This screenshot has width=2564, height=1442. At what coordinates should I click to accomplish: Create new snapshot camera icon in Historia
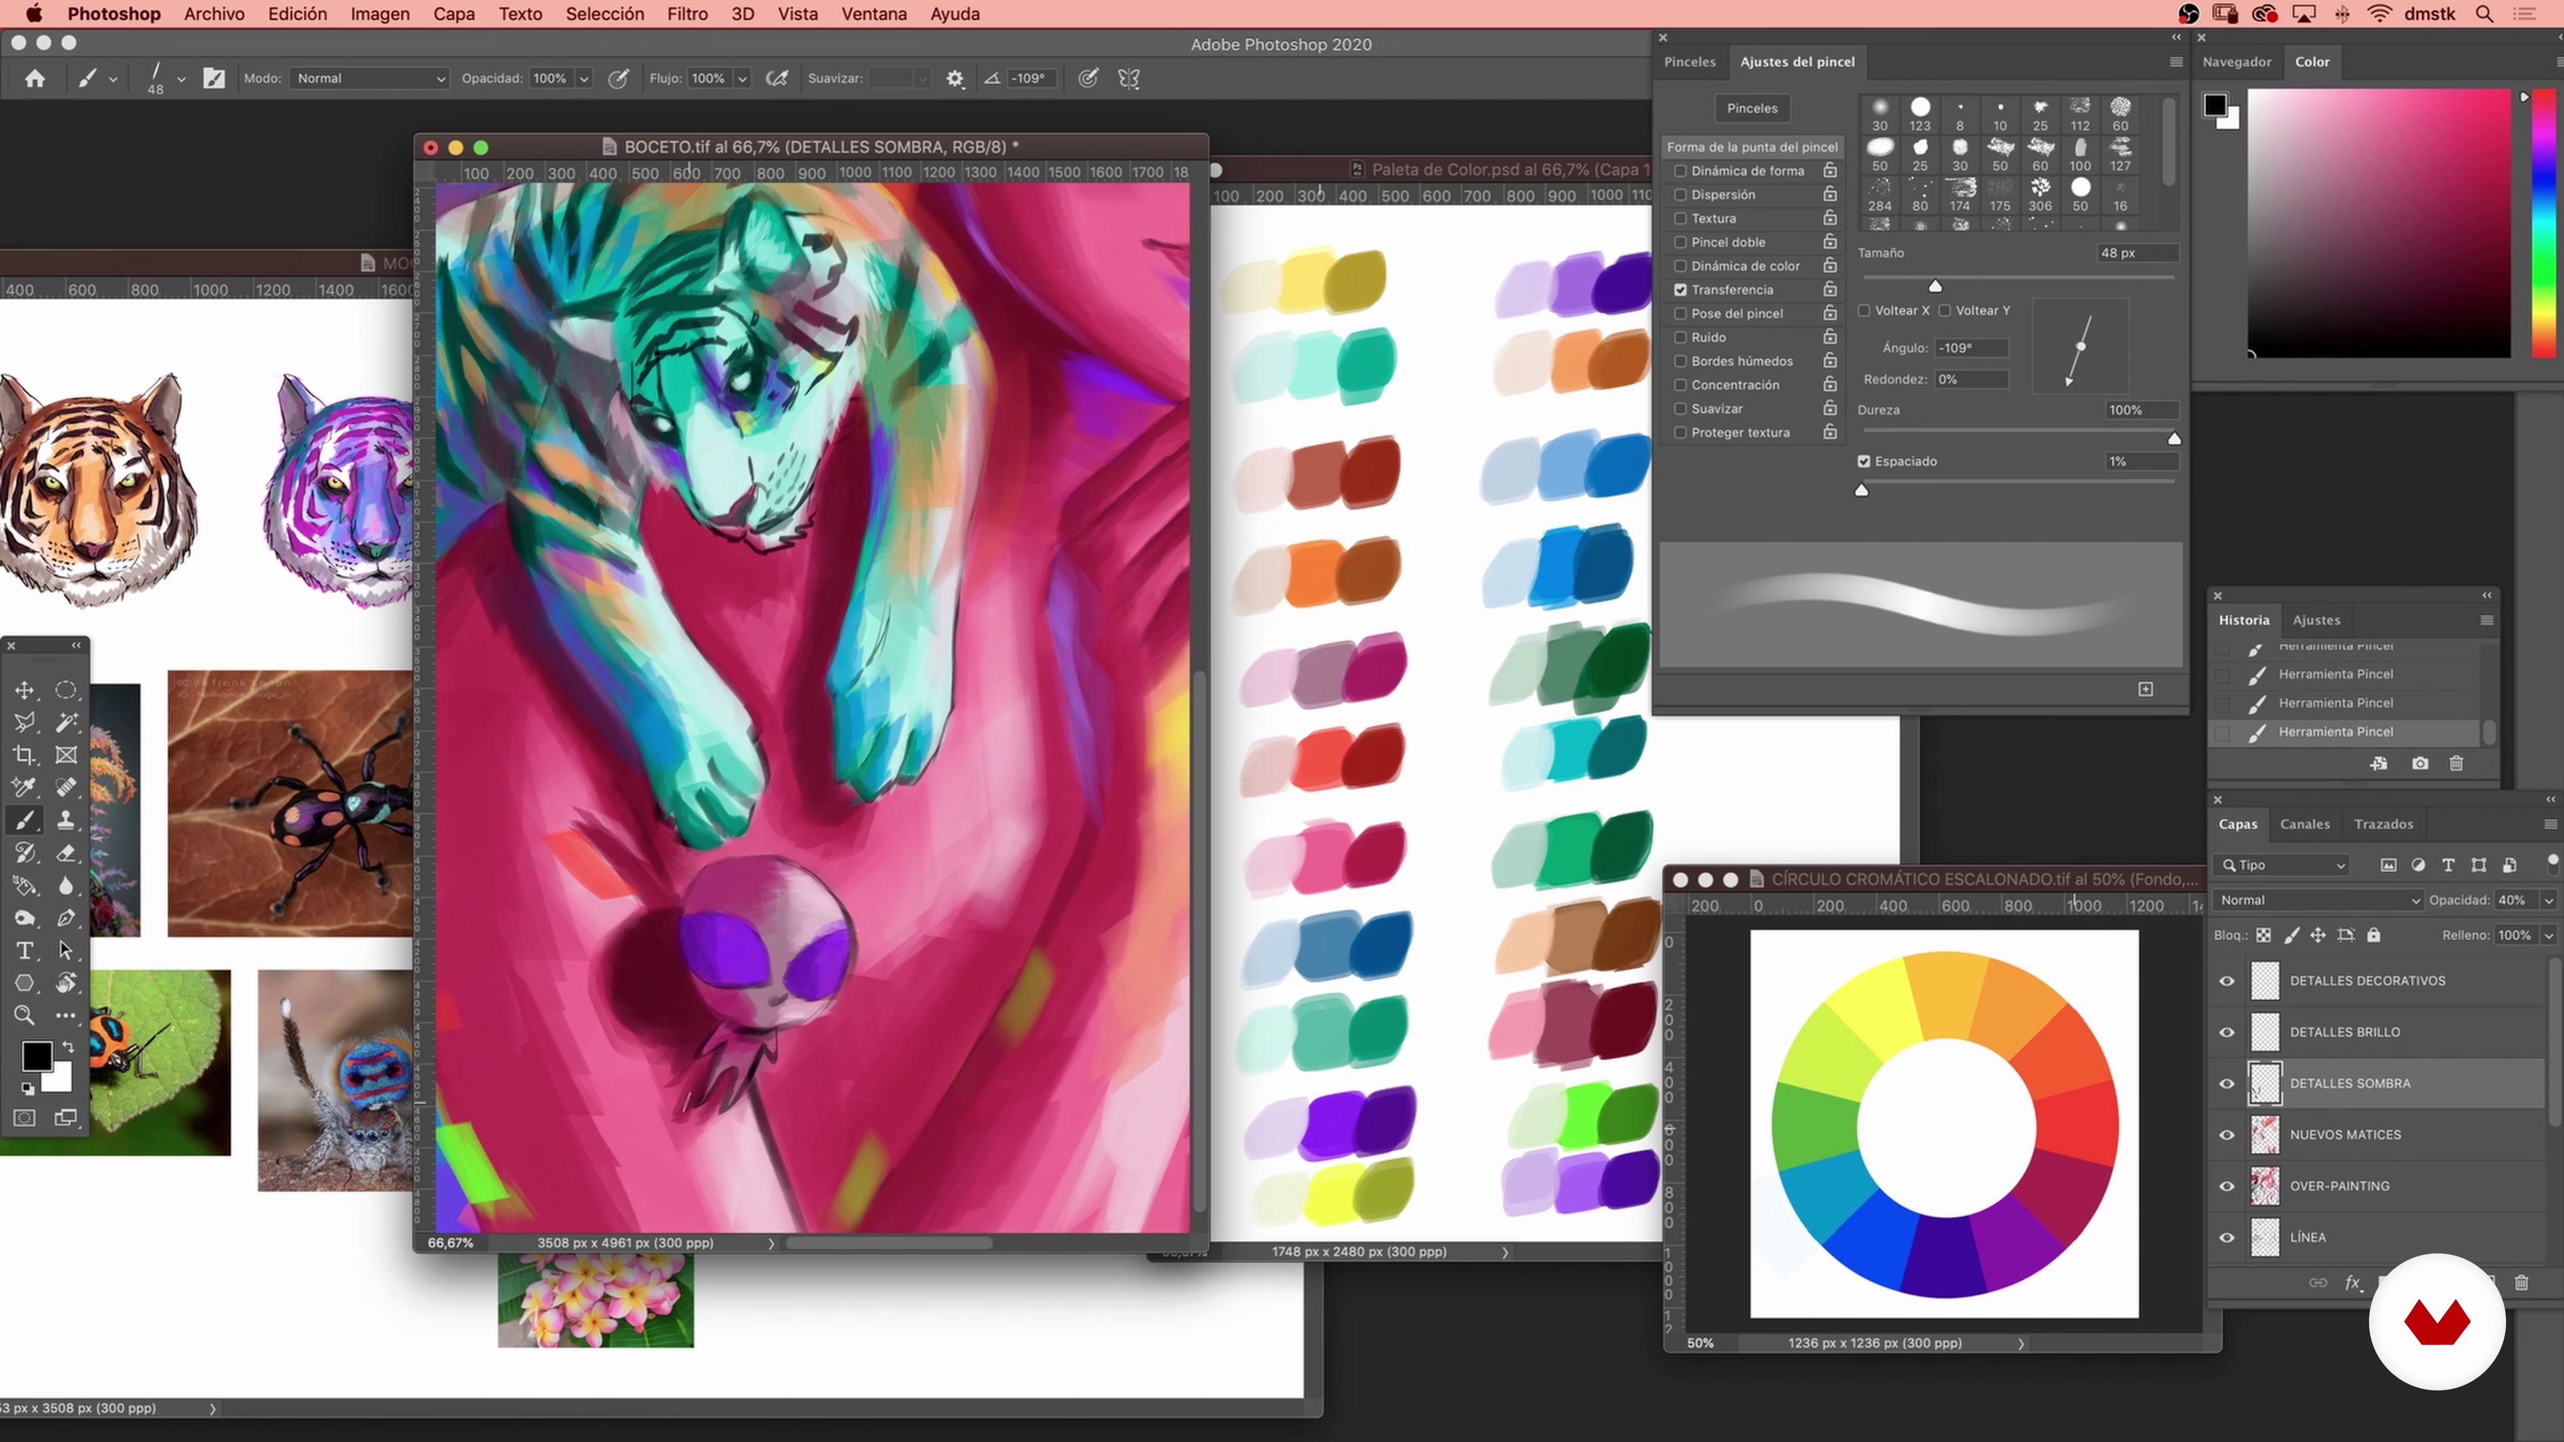2420,763
